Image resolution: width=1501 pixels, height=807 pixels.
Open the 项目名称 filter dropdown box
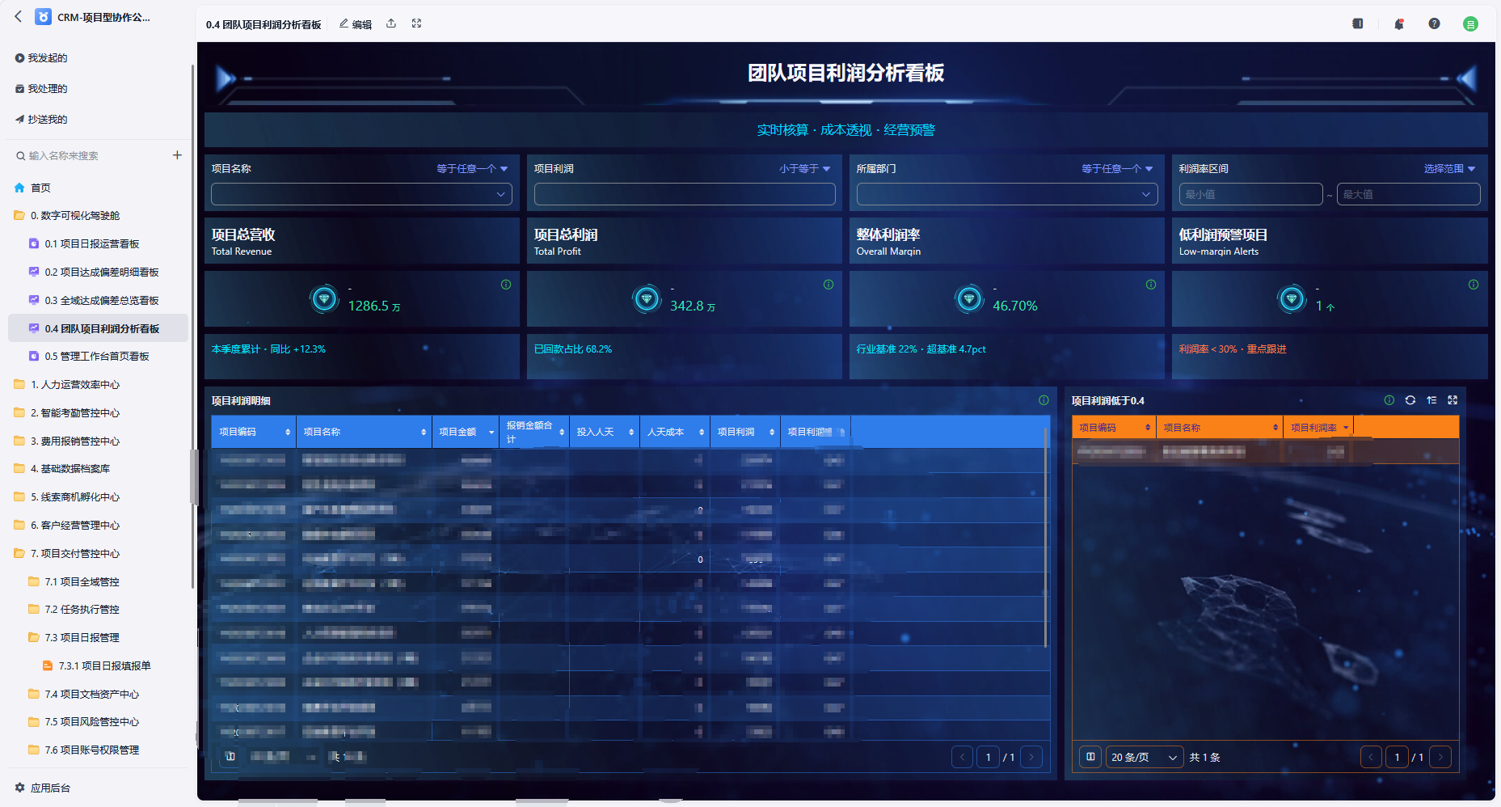[361, 194]
